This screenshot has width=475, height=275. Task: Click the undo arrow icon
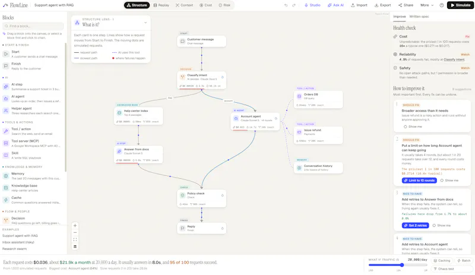pos(286,5)
